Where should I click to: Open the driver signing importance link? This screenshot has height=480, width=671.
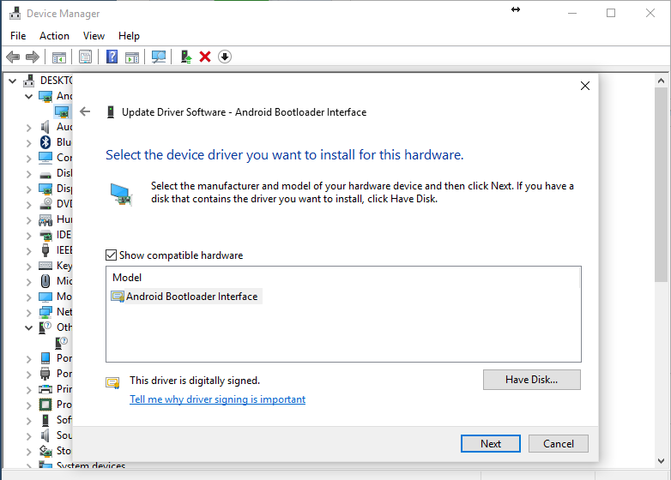pos(217,399)
